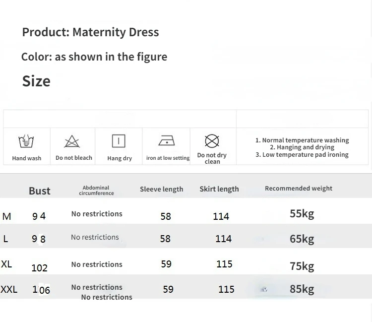Click the XL size row label

(6, 264)
